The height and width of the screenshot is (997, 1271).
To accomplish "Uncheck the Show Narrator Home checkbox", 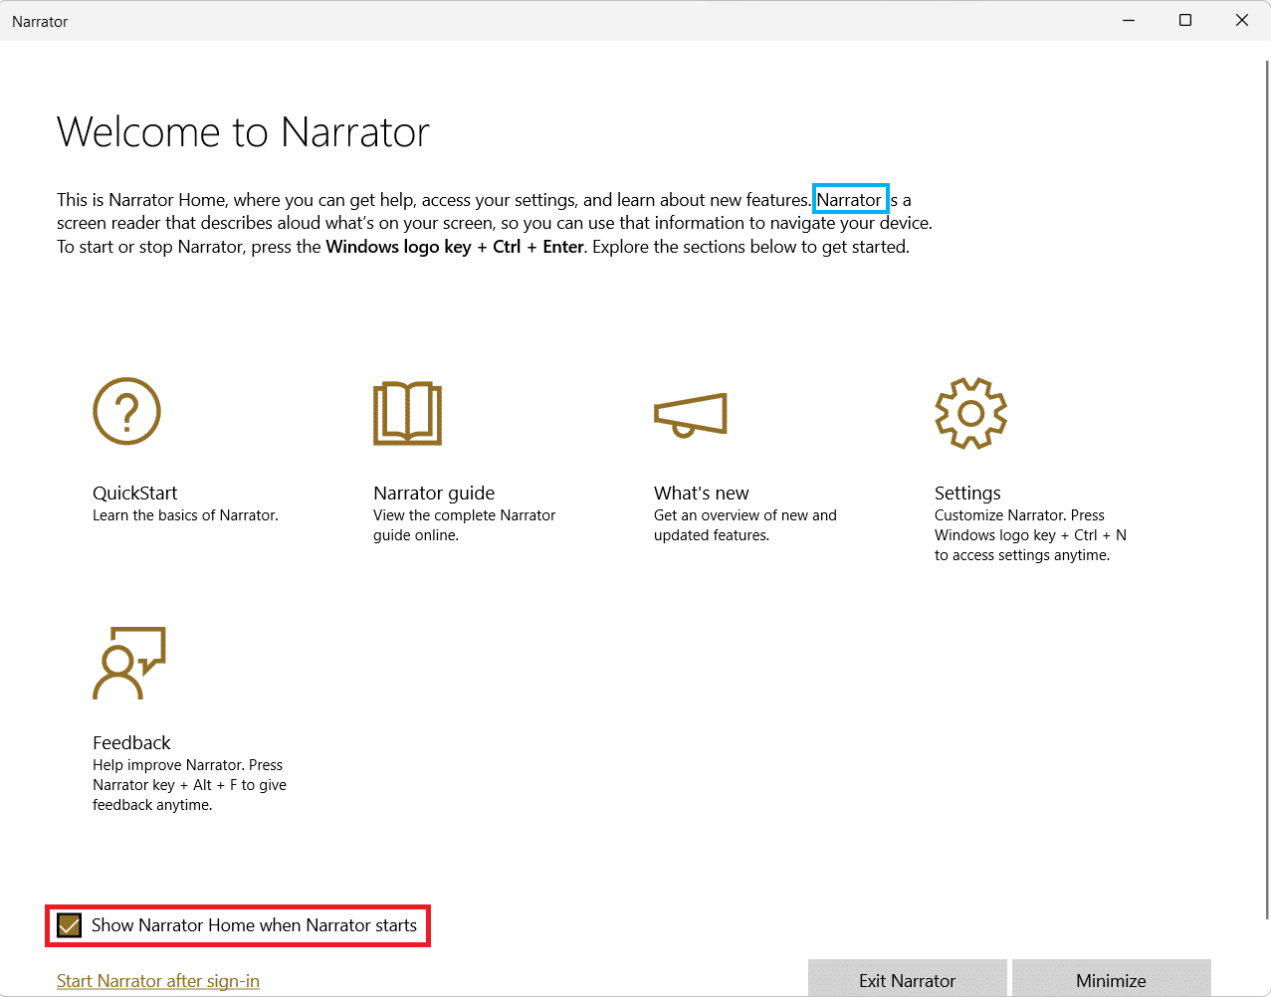I will (x=69, y=925).
